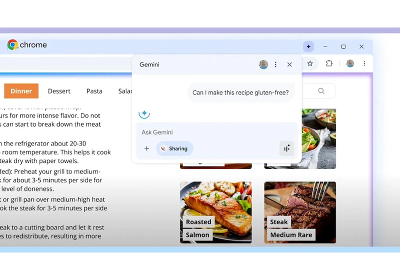Open the Steak Medium Rare recipe card
Screen dimensions: 400x280
(x=300, y=212)
